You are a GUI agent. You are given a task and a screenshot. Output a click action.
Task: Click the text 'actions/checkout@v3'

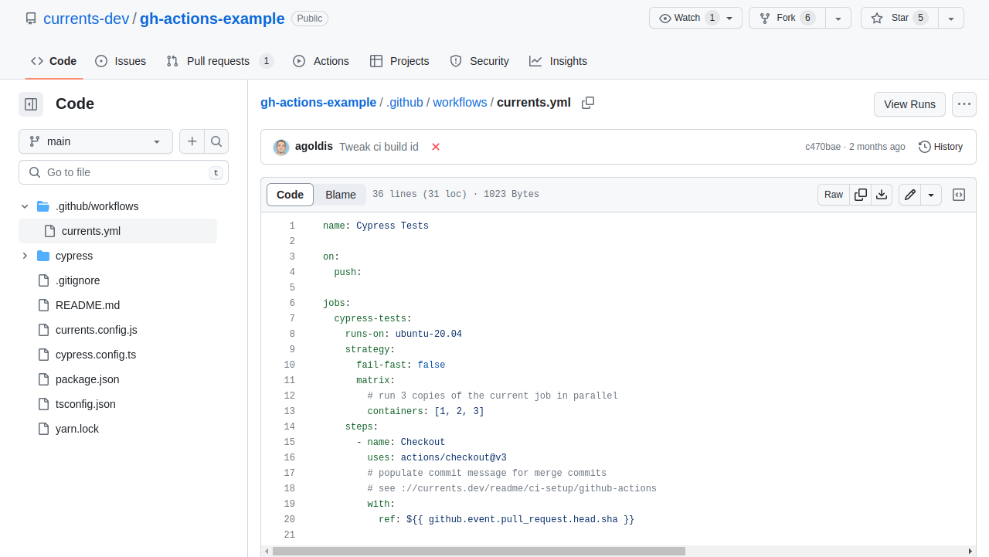(454, 457)
